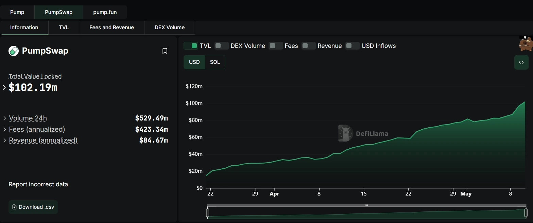This screenshot has height=223, width=533.
Task: Click the $529.49m volume value
Action: coord(152,118)
